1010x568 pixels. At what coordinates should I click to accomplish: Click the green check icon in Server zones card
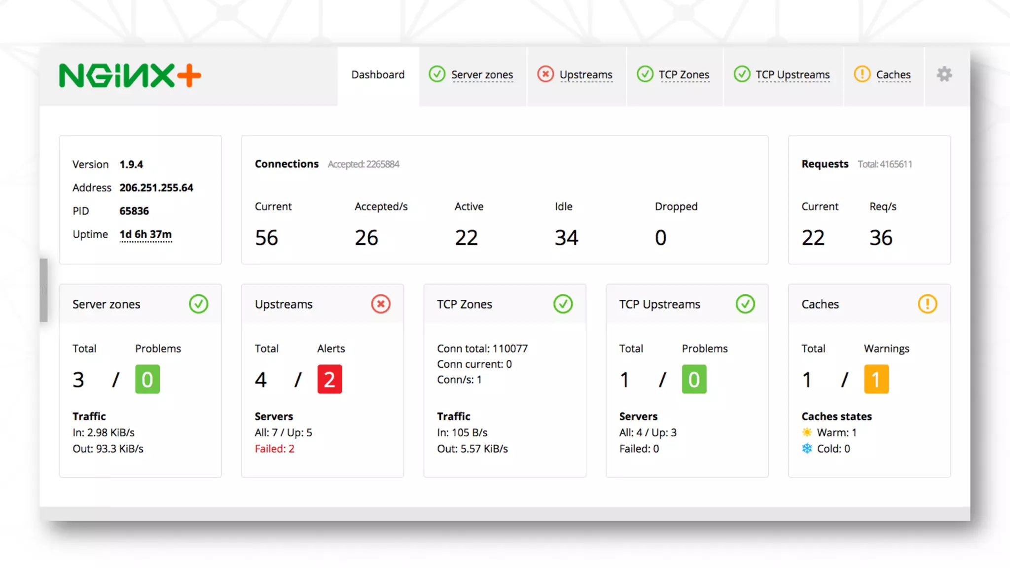coord(198,304)
